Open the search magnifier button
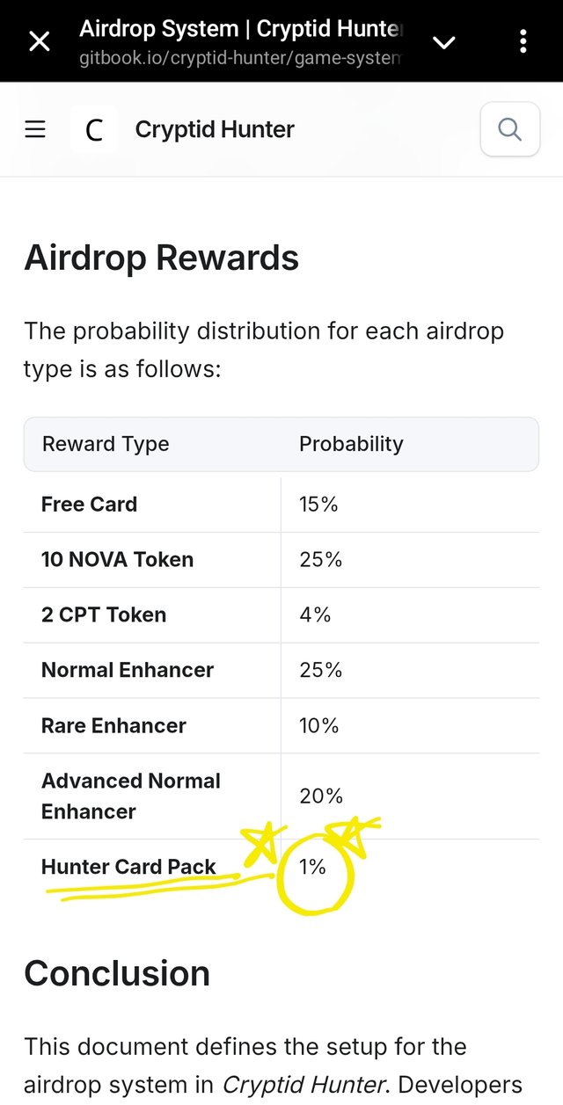The image size is (563, 1105). click(510, 130)
